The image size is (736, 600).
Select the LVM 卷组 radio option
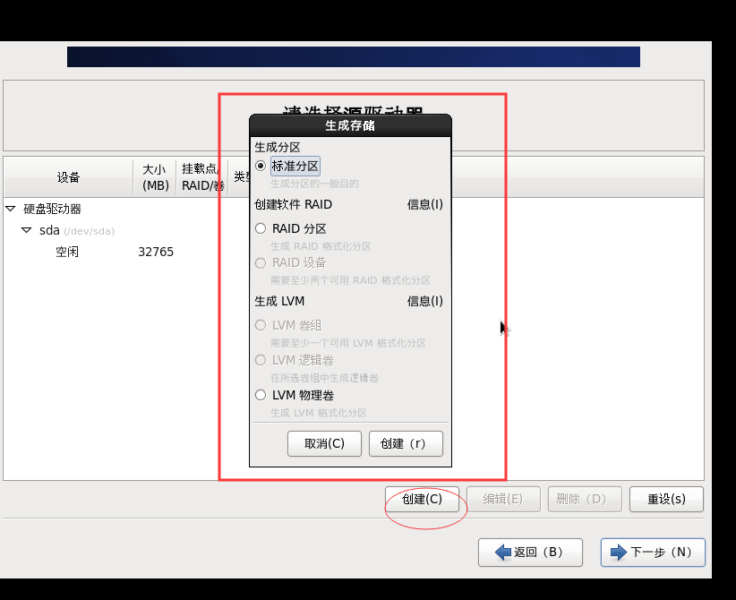[x=261, y=325]
